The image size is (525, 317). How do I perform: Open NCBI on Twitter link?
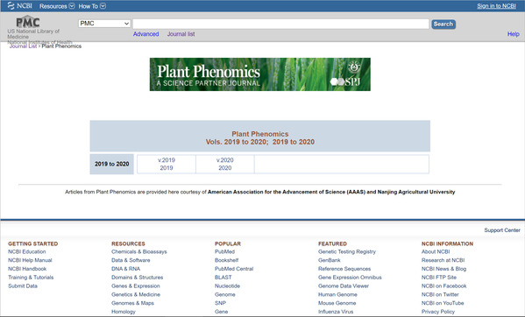click(440, 294)
